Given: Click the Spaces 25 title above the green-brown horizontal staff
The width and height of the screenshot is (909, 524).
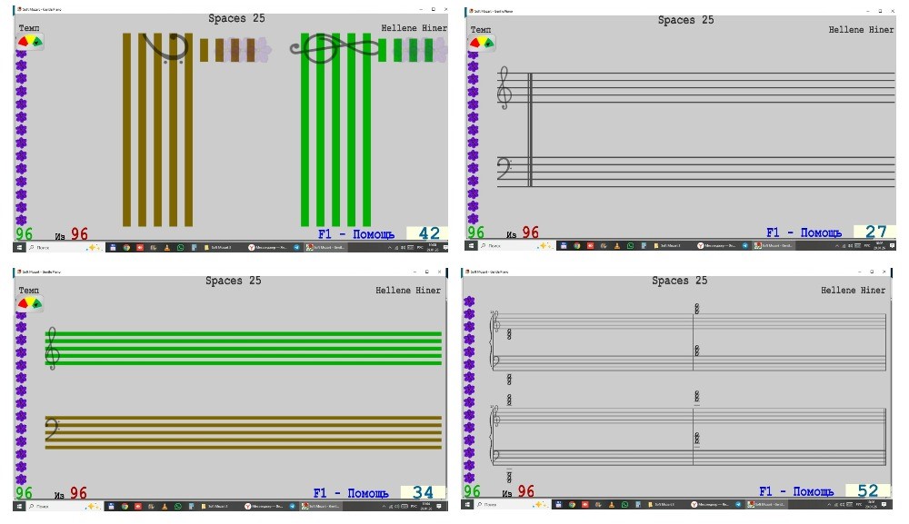Looking at the screenshot, I should click(x=233, y=281).
